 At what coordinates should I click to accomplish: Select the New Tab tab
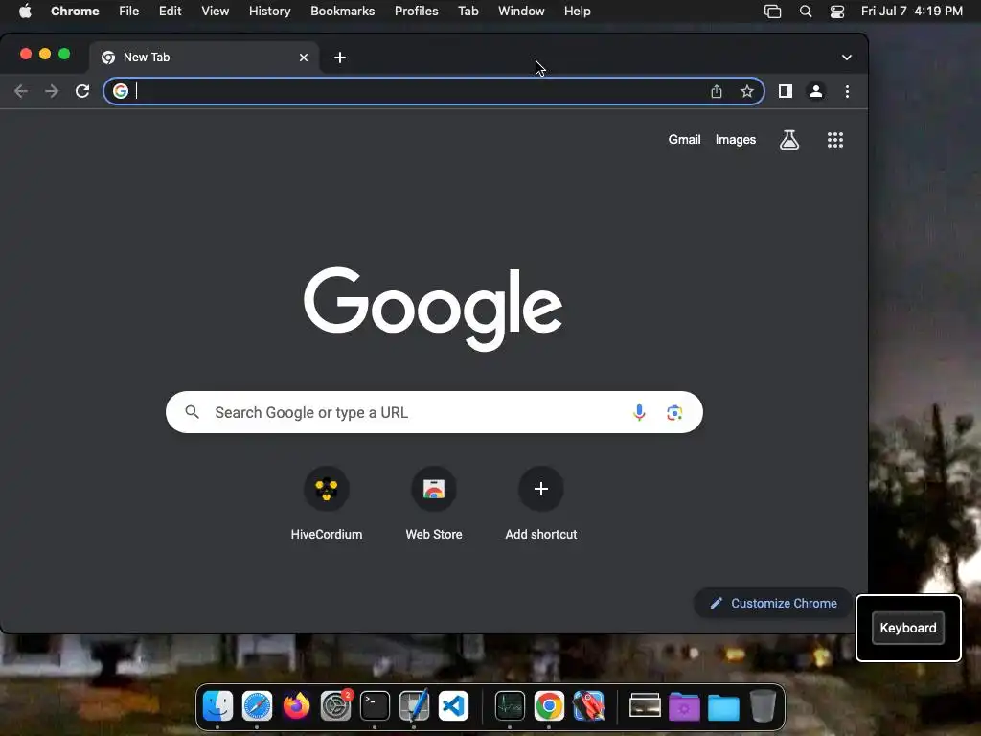(204, 57)
